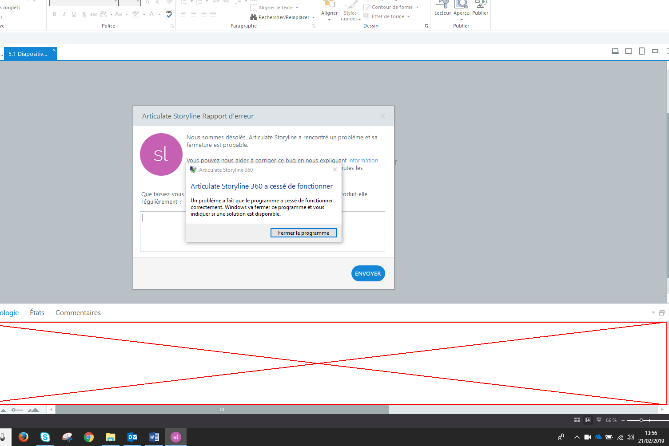This screenshot has height=446, width=669.
Task: Open Skype from the taskbar
Action: (x=45, y=437)
